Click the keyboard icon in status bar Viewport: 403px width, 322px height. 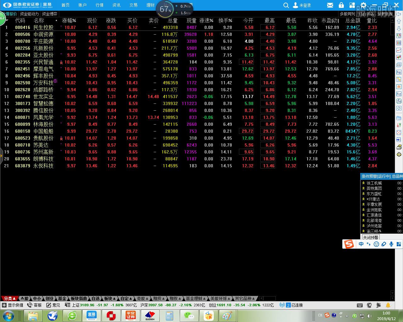[x=360, y=305]
